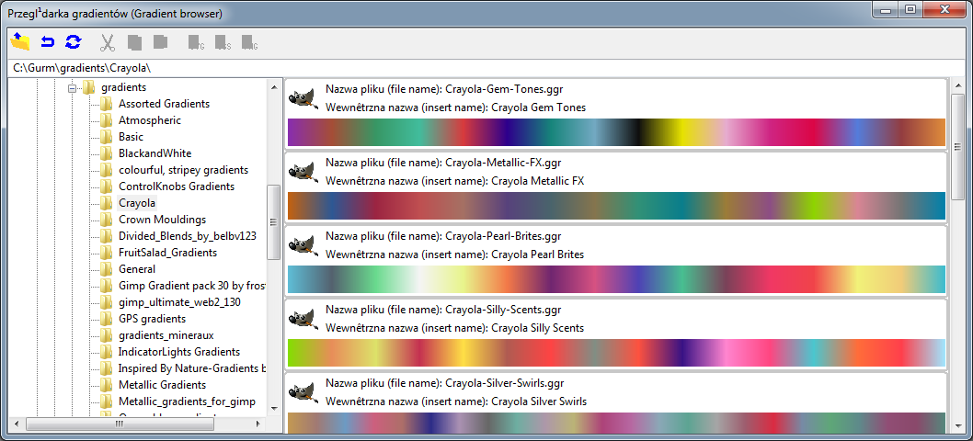The width and height of the screenshot is (973, 441).
Task: Click the file name Crayola-Silver-Swirls.ggr
Action: (x=505, y=383)
